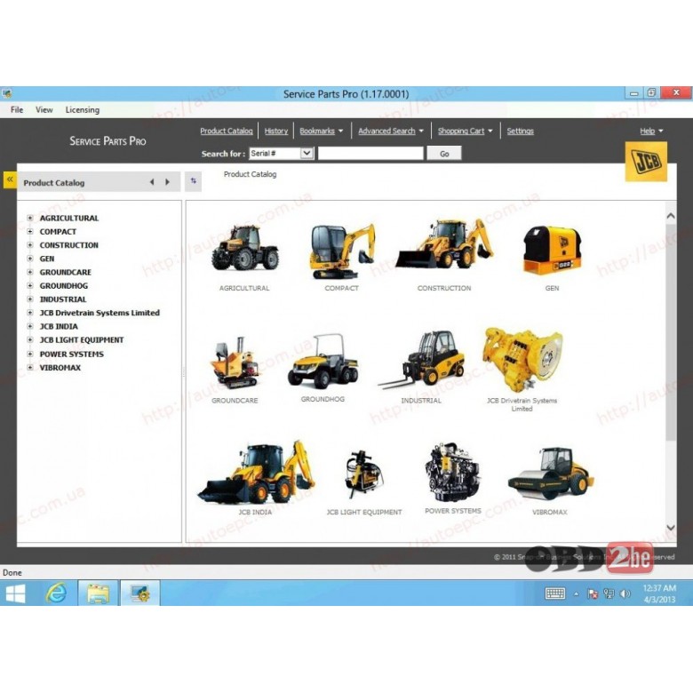Open the History link
Image resolution: width=693 pixels, height=693 pixels.
[275, 131]
